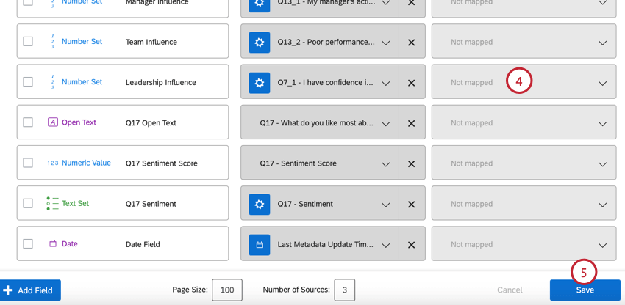Click gear icon for Q7_1 confidence source
The height and width of the screenshot is (305, 625).
[259, 83]
